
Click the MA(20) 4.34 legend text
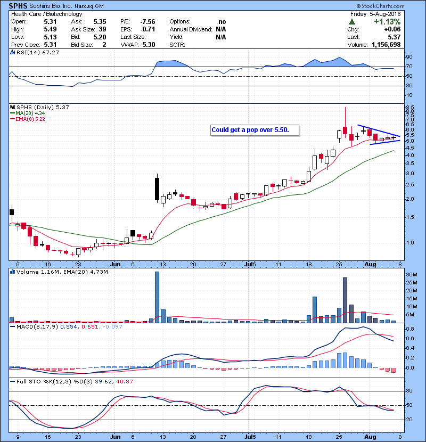(30, 113)
